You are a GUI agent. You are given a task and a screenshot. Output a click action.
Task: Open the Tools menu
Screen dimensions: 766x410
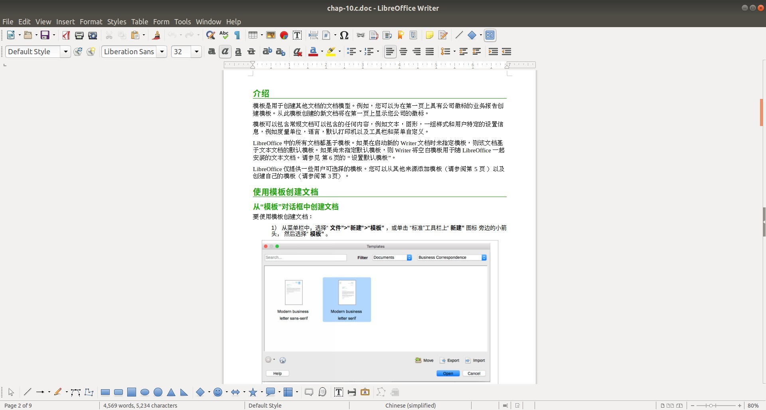click(x=182, y=22)
